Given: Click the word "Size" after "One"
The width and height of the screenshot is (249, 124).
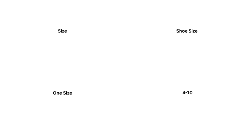Looking at the screenshot, I should (68, 93).
